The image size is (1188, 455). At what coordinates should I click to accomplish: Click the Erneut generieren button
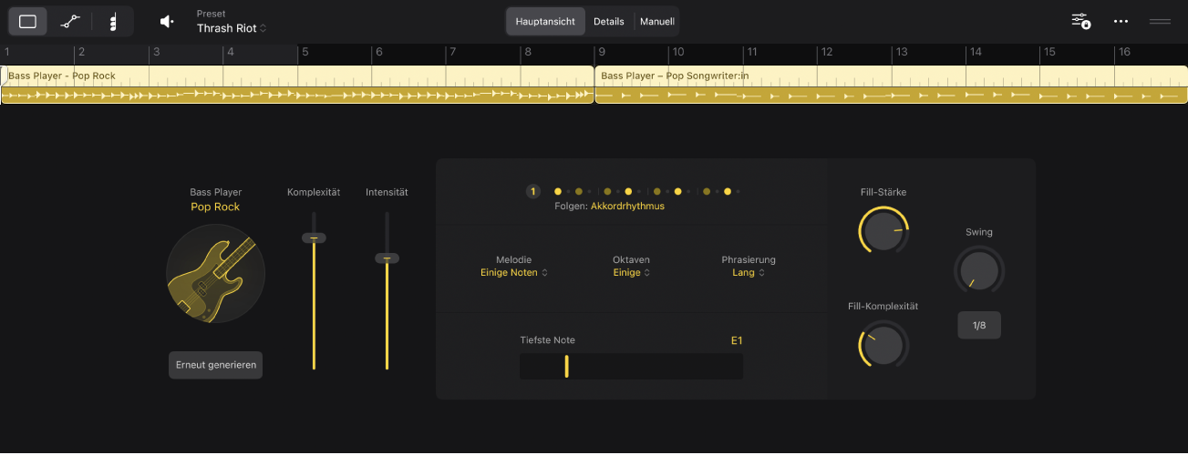(x=215, y=365)
